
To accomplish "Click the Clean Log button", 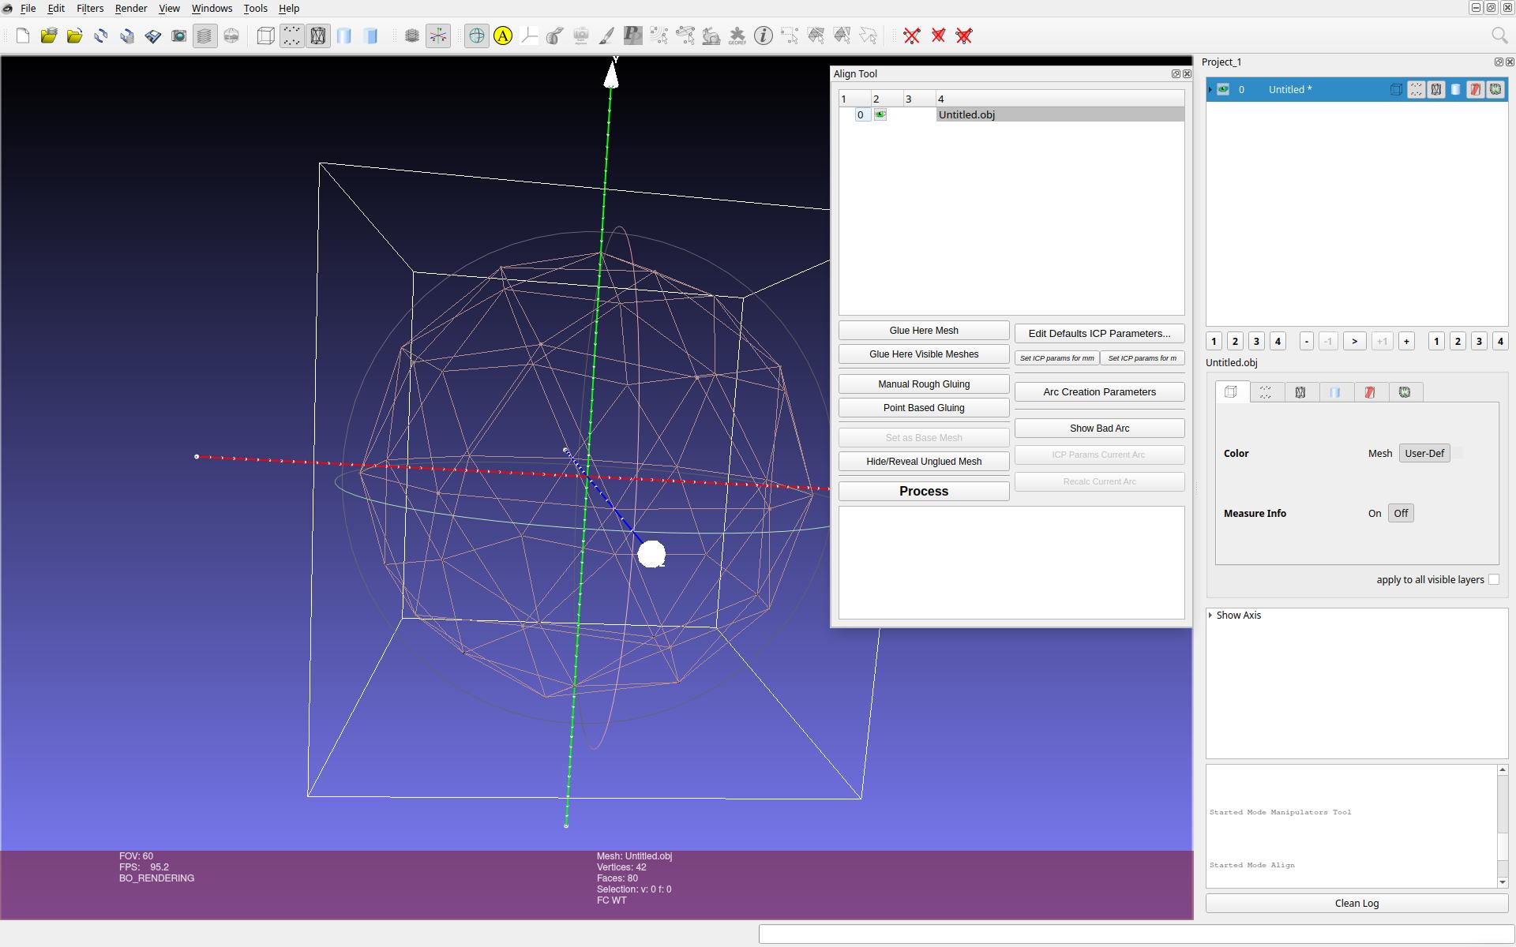I will 1356,903.
